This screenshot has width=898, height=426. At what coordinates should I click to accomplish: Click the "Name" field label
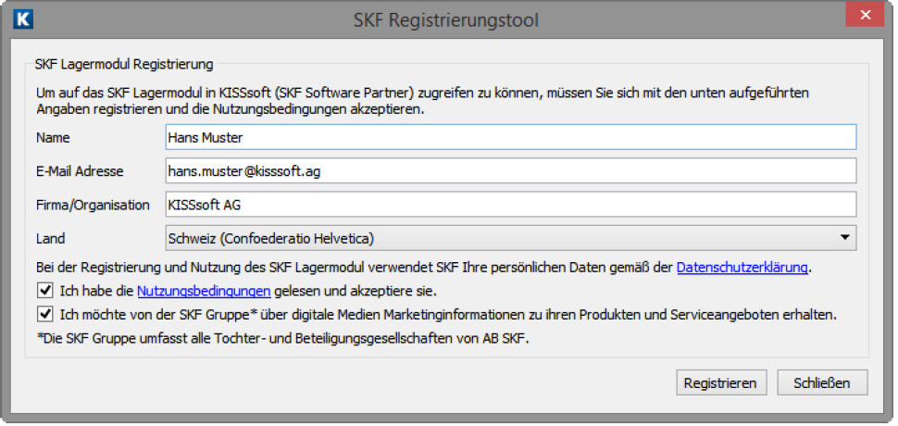click(53, 137)
